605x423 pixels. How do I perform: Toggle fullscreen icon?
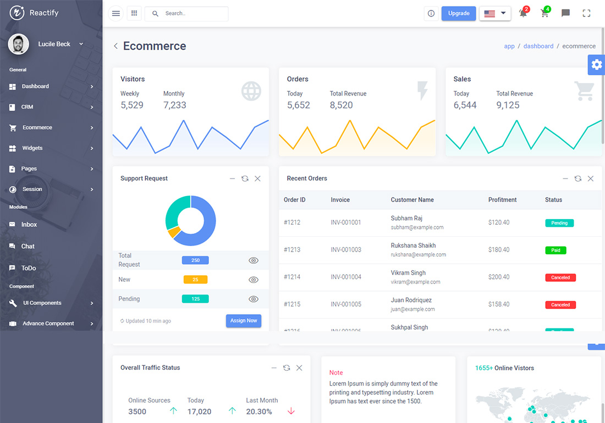pos(586,14)
